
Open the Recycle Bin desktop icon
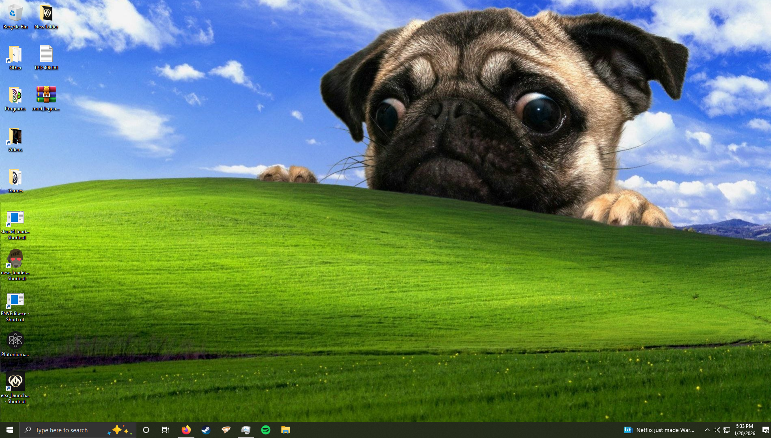[15, 16]
